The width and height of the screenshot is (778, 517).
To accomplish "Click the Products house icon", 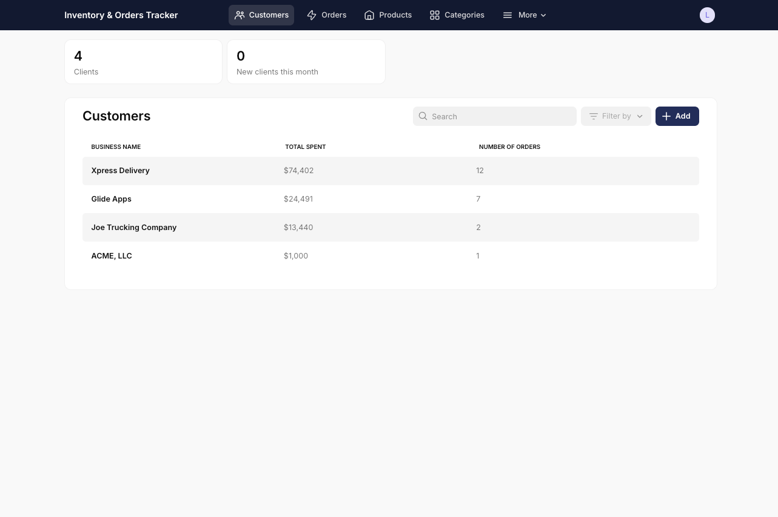I will 369,15.
